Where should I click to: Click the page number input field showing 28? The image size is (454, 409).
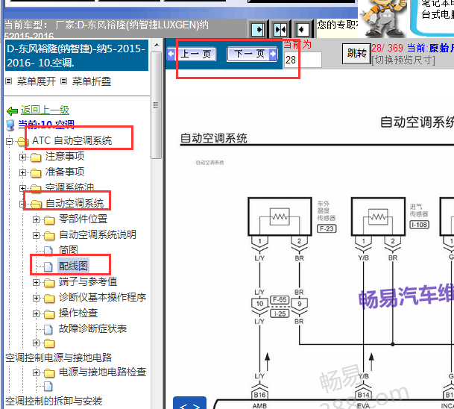302,60
